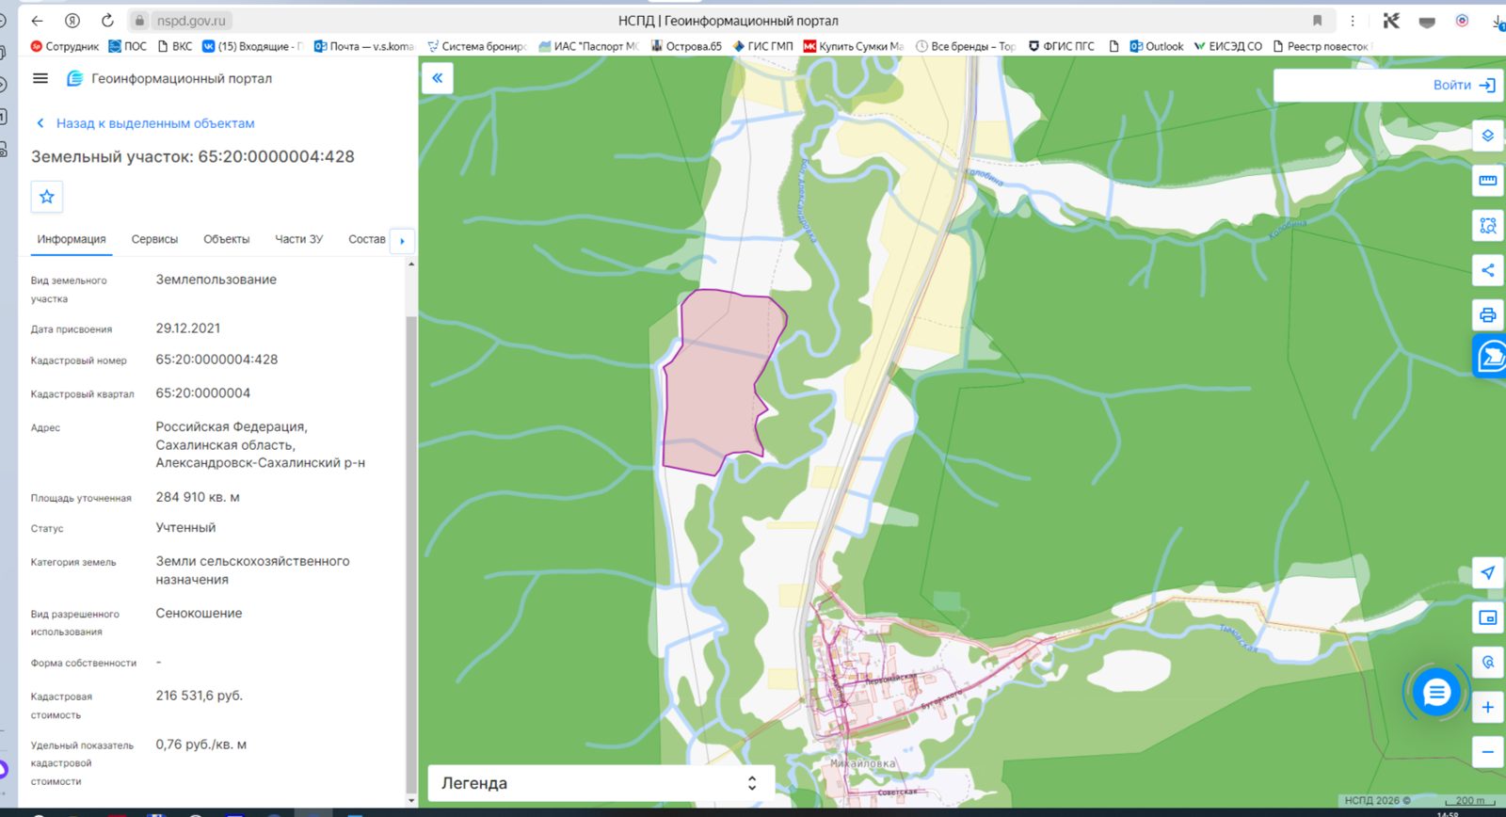The height and width of the screenshot is (817, 1506).
Task: Open the Outlook bookmark
Action: (1157, 46)
